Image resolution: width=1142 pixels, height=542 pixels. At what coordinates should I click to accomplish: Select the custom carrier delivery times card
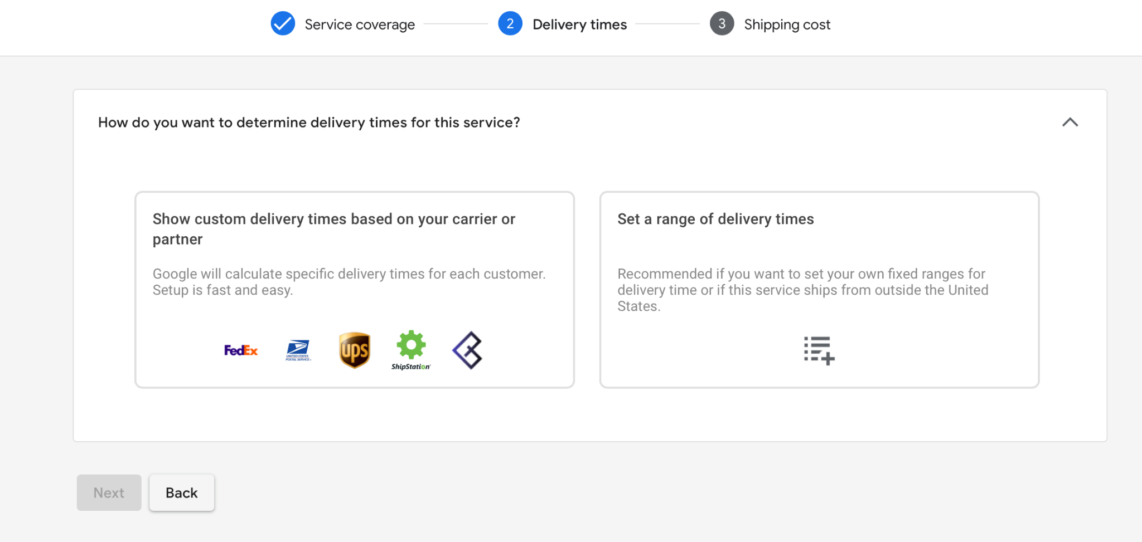coord(355,290)
